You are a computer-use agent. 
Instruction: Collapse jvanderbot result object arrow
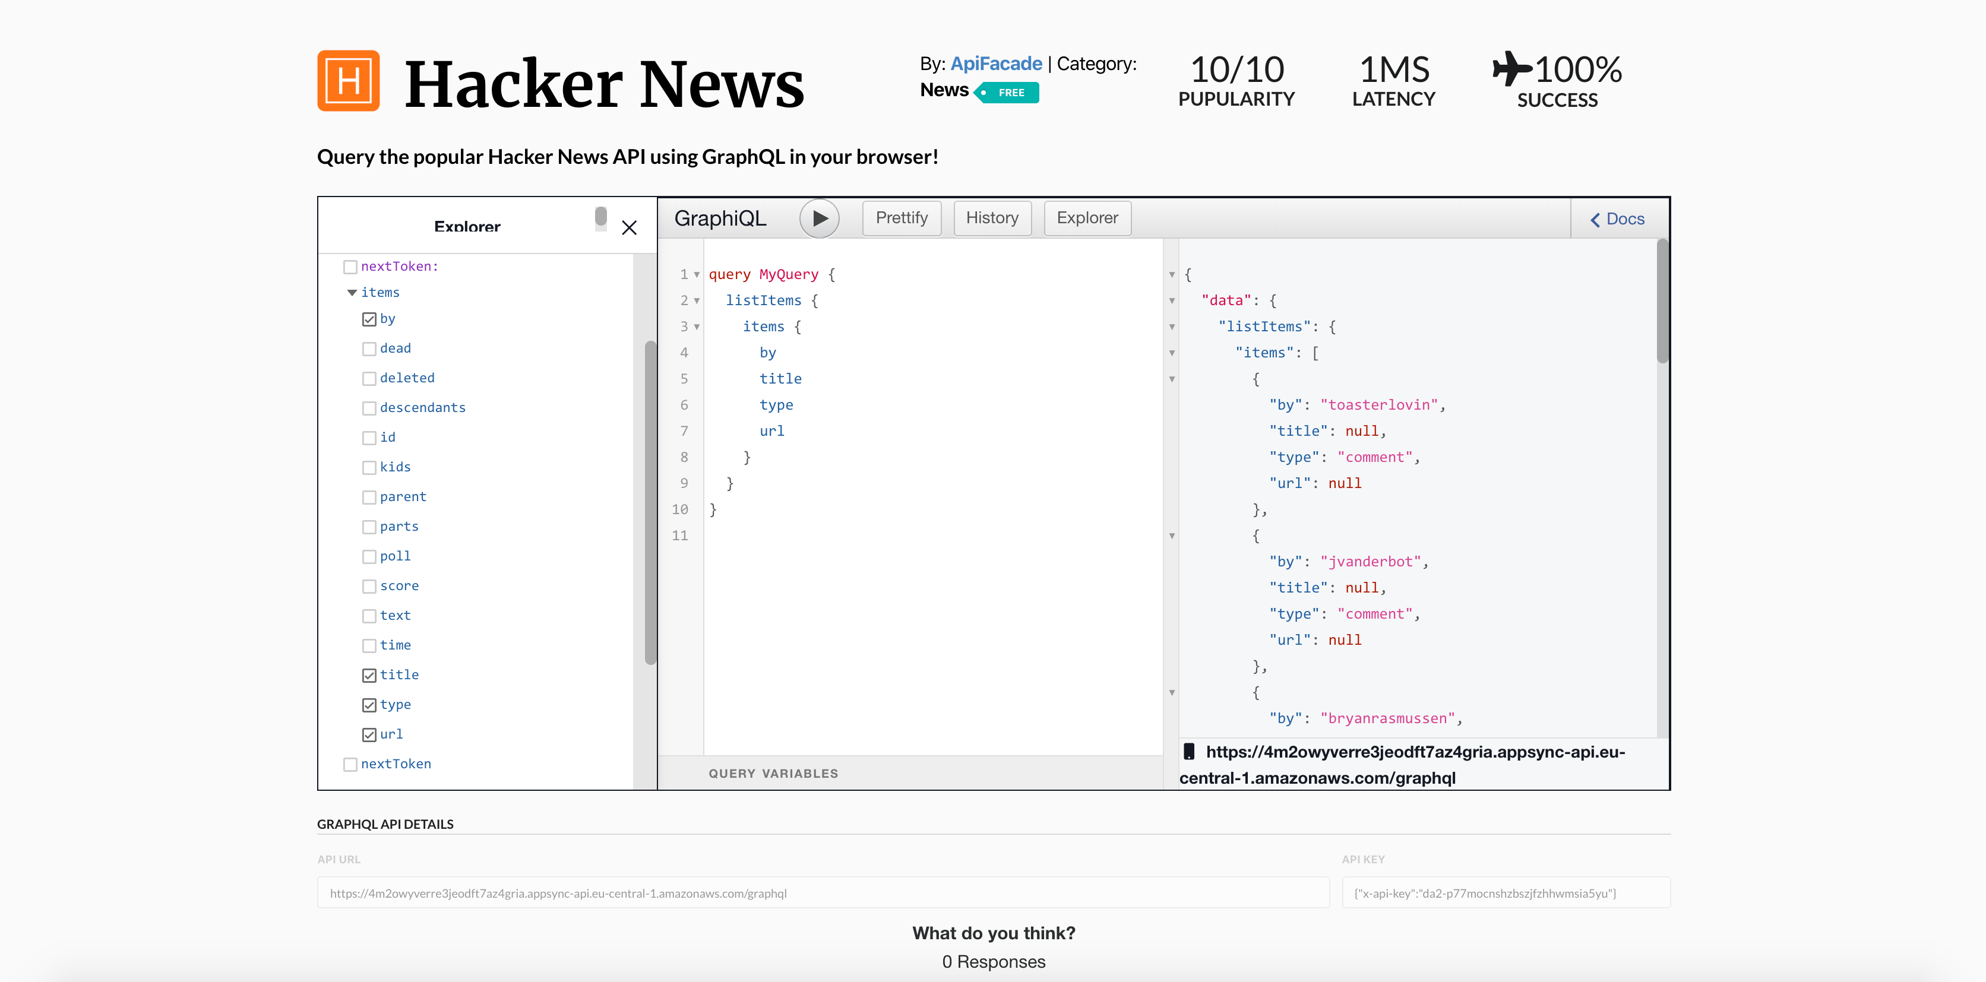(1172, 537)
